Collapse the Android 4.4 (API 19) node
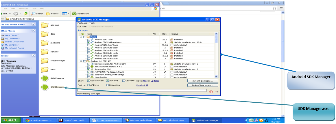Viewport: 336px width, 124px height. click(81, 61)
